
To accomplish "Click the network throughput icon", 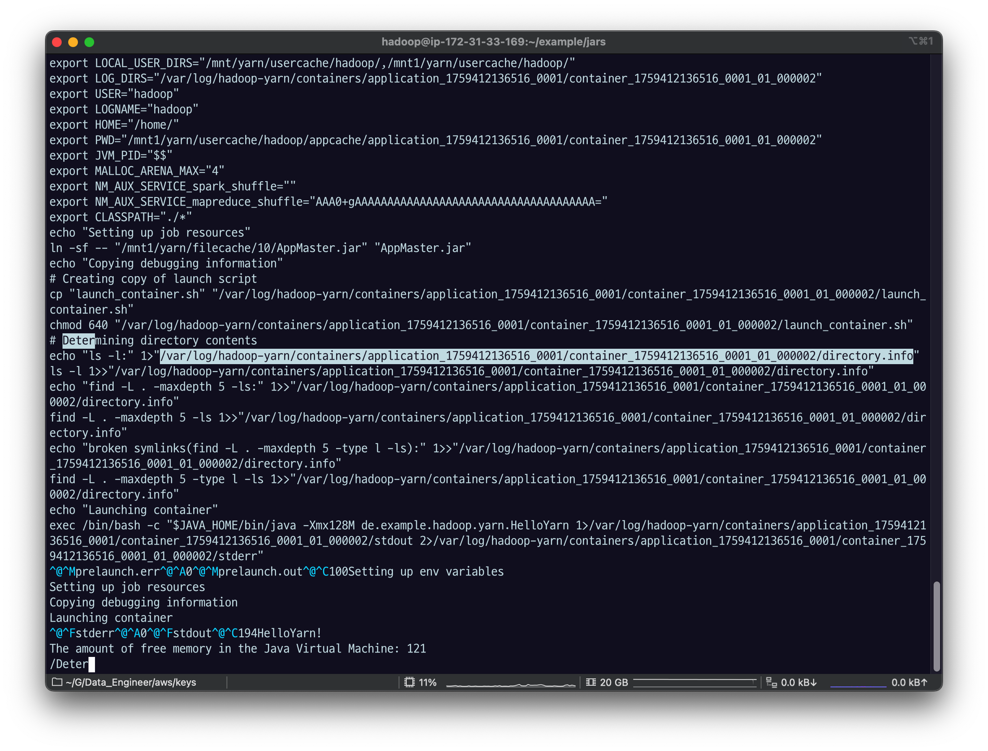I will tap(771, 682).
